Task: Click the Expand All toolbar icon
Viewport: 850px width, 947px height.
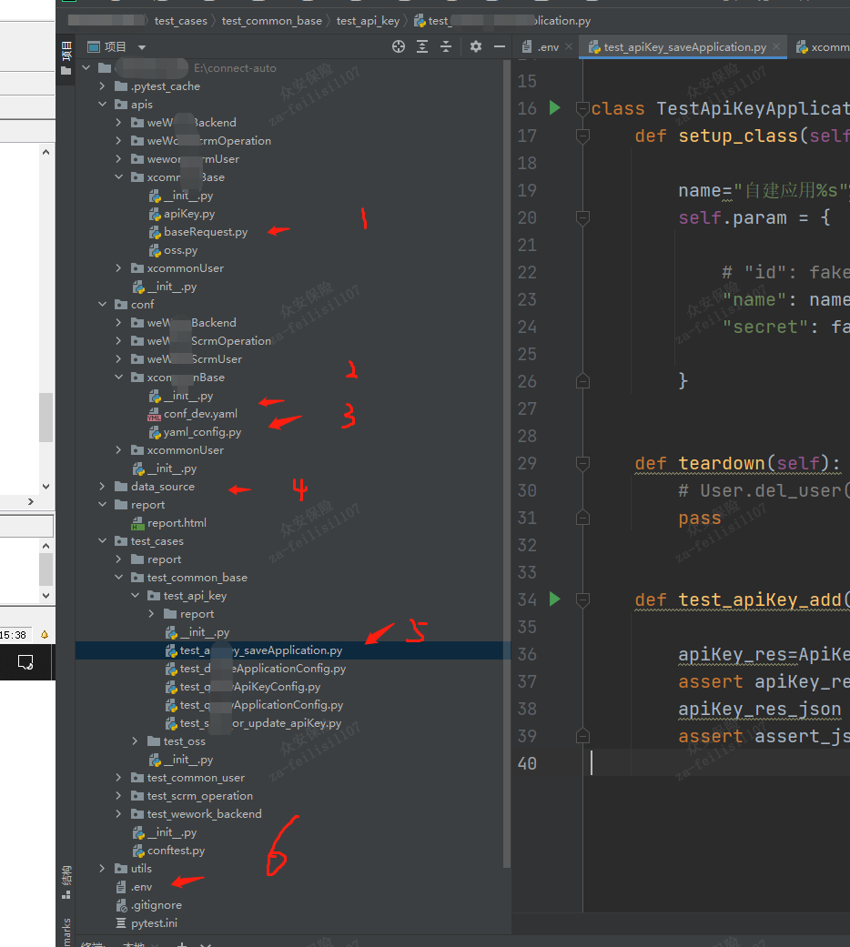Action: point(422,46)
